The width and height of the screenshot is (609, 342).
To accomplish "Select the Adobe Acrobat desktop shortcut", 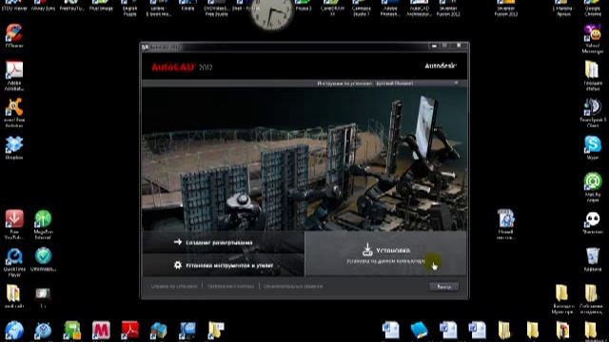I will coord(14,76).
